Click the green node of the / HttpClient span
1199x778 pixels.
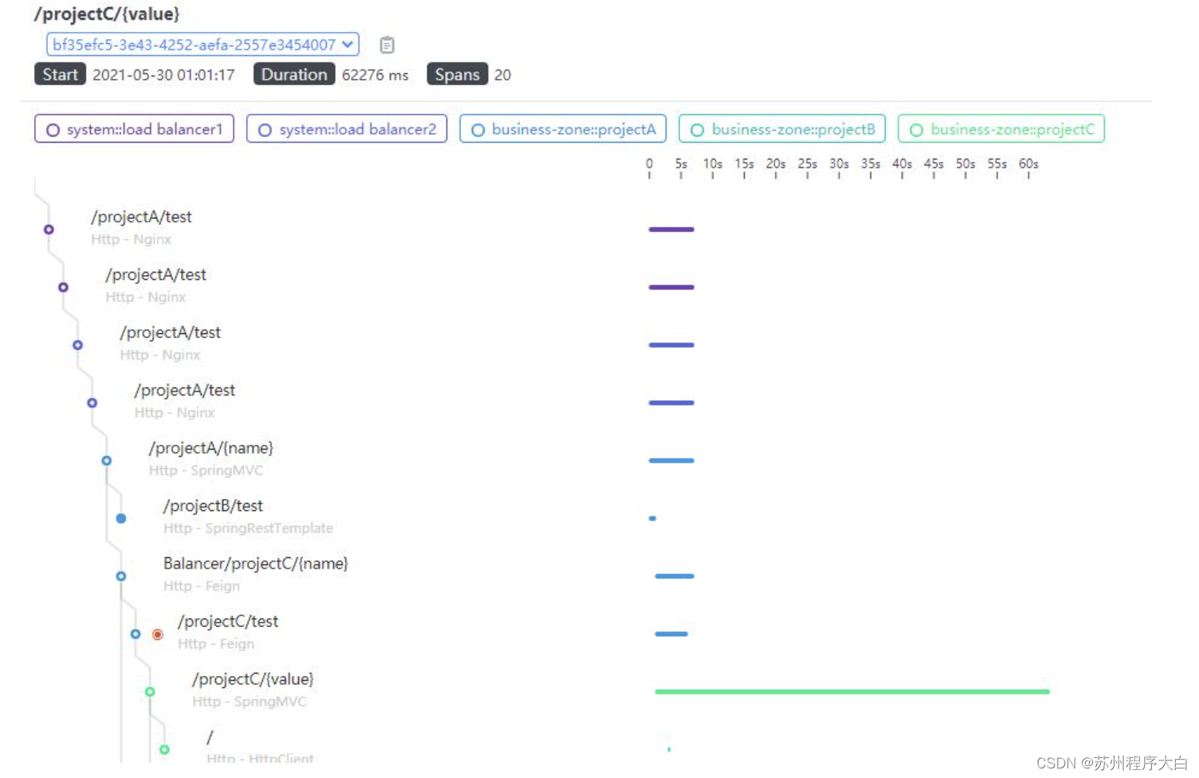point(164,749)
